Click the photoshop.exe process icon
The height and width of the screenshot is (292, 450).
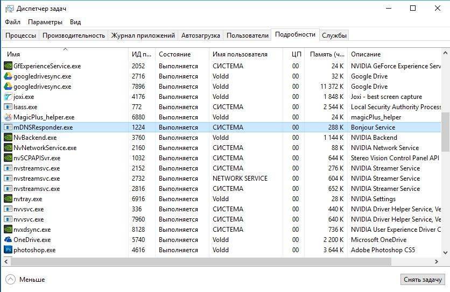tap(8, 250)
